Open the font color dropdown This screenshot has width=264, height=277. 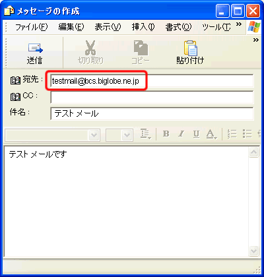click(211, 134)
